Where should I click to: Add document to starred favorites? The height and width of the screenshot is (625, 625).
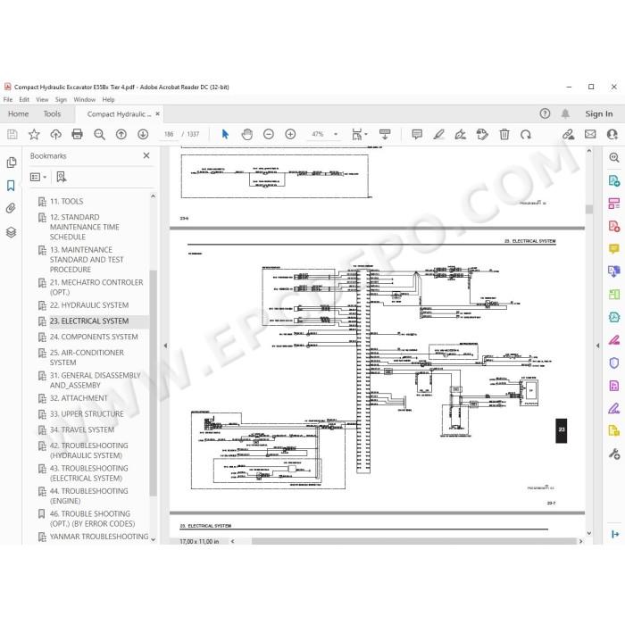pos(34,134)
